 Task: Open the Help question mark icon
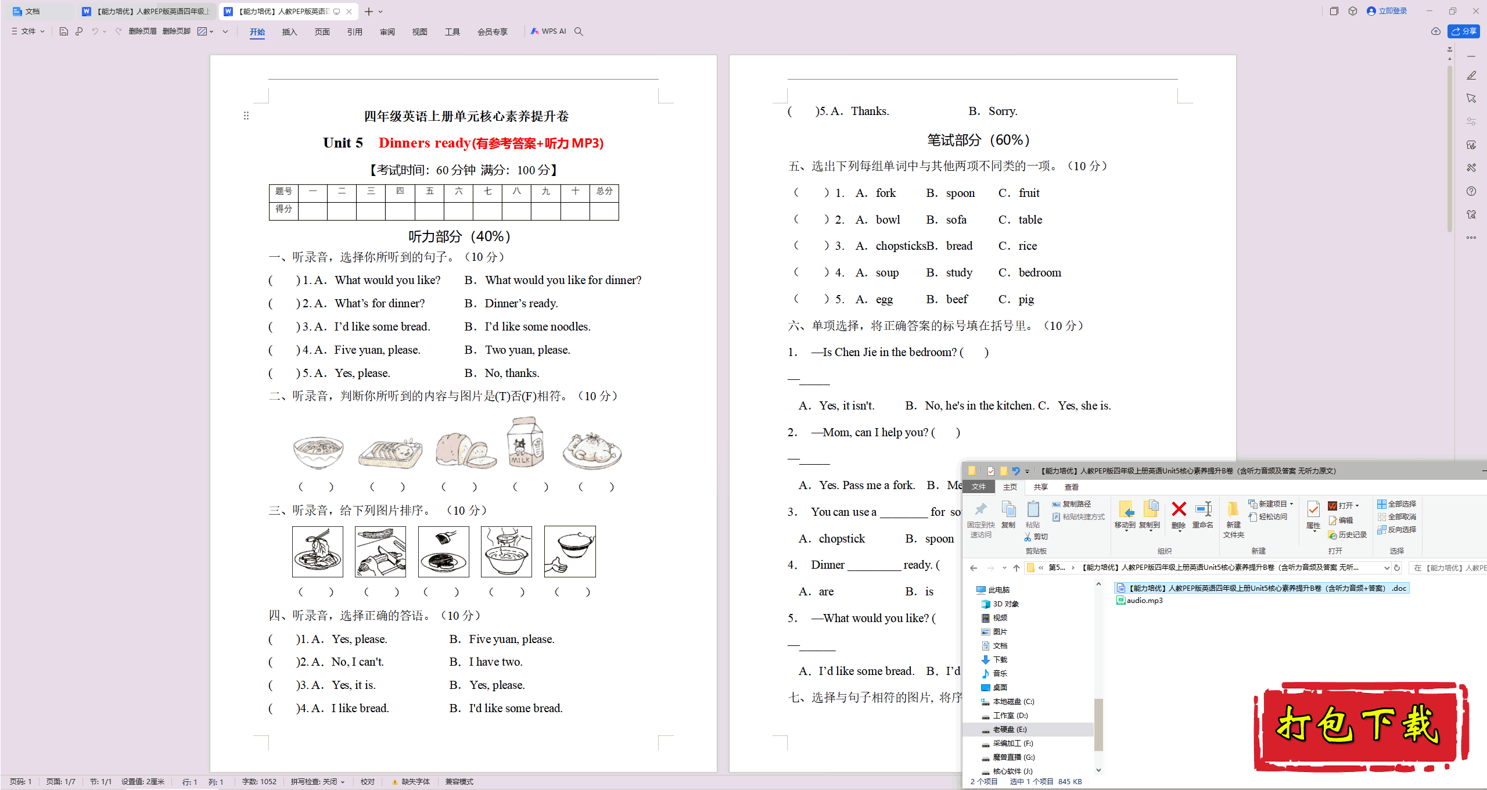coord(1471,191)
